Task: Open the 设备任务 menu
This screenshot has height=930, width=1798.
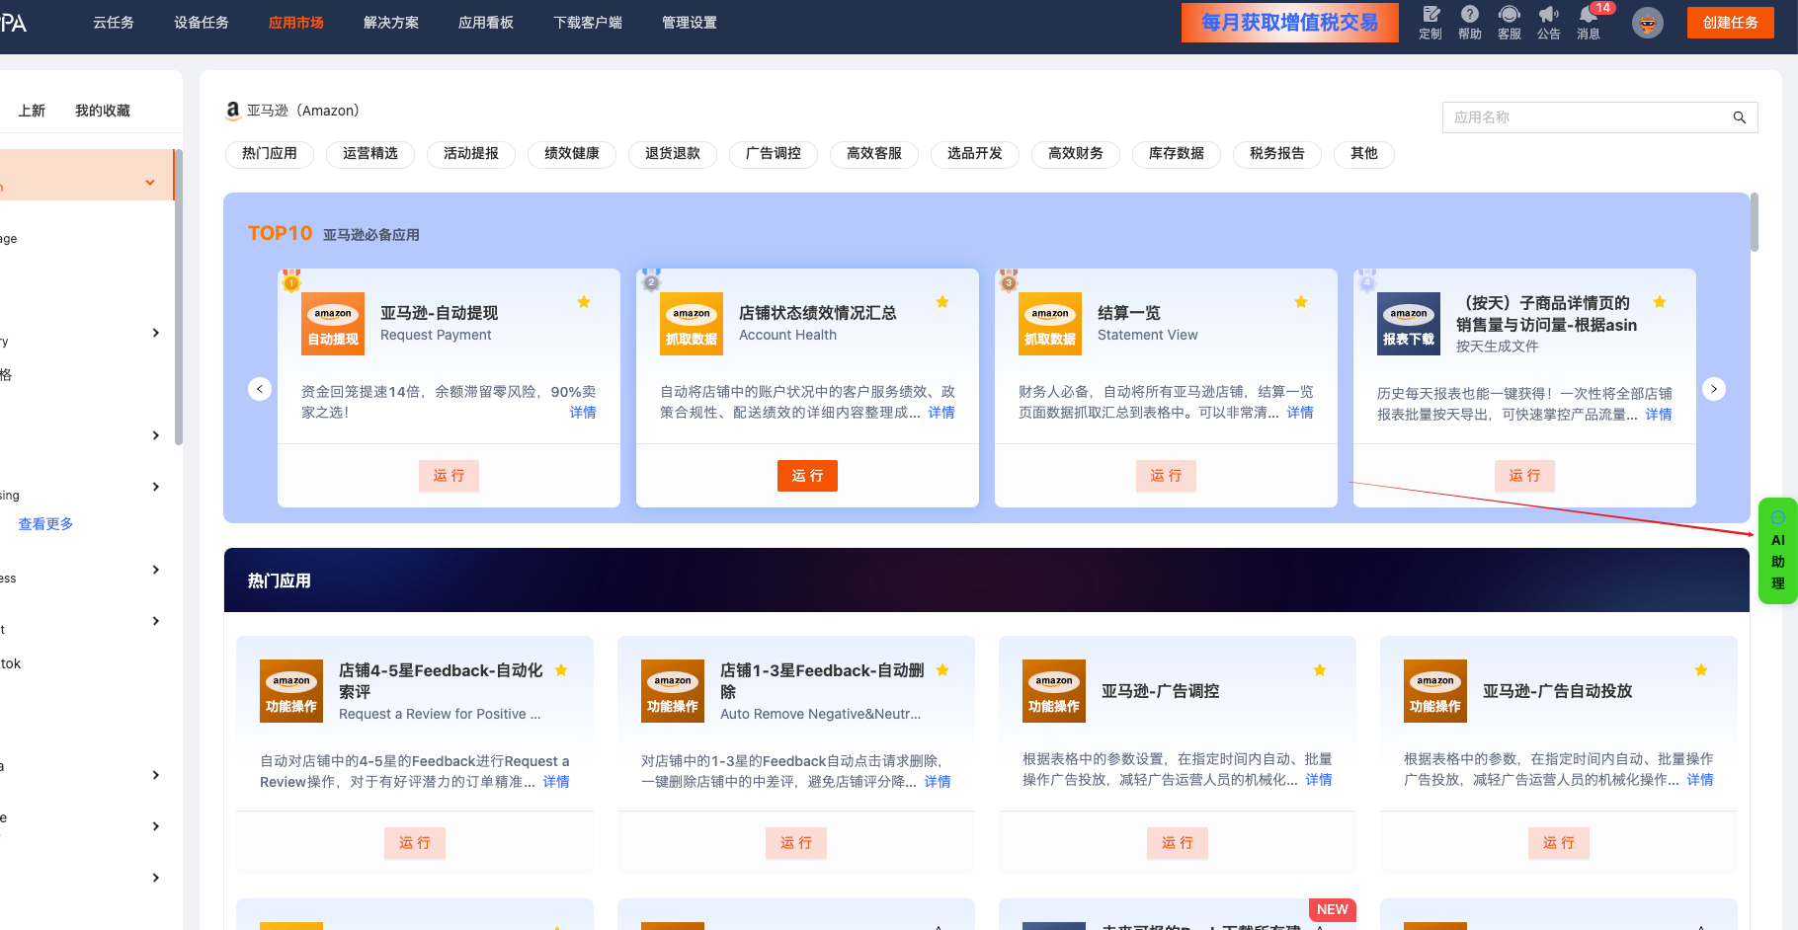Action: 202,23
